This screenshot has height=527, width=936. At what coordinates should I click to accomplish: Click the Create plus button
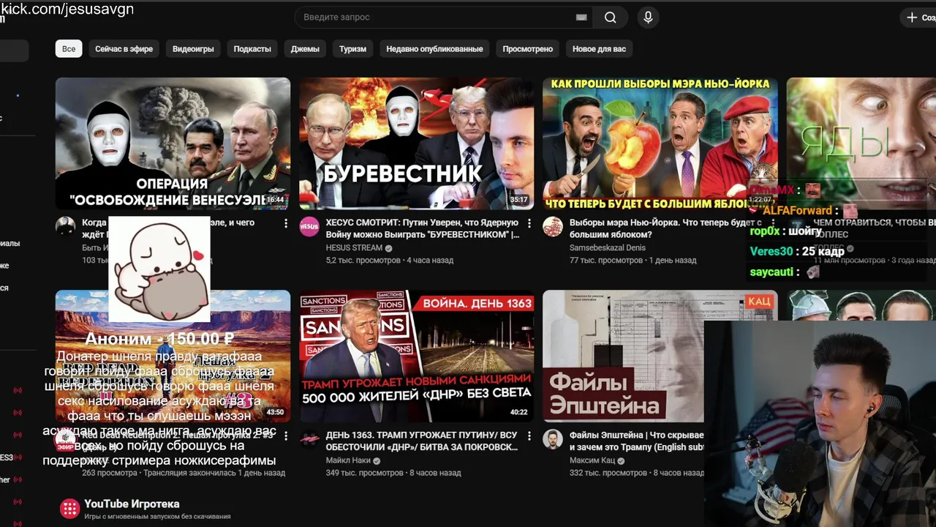pyautogui.click(x=920, y=18)
